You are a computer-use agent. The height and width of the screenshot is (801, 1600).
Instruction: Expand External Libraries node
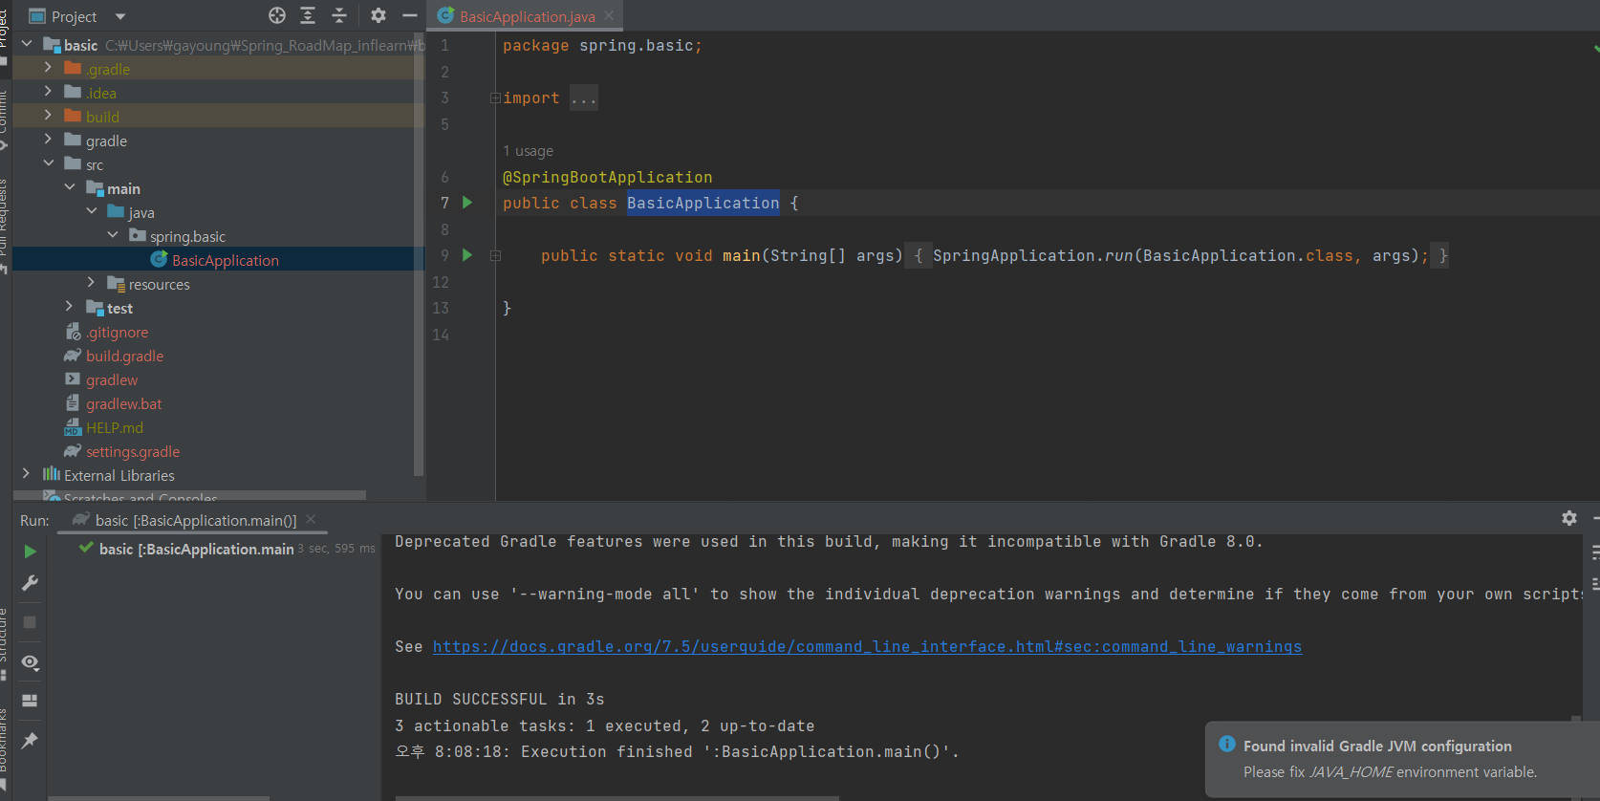pos(27,474)
